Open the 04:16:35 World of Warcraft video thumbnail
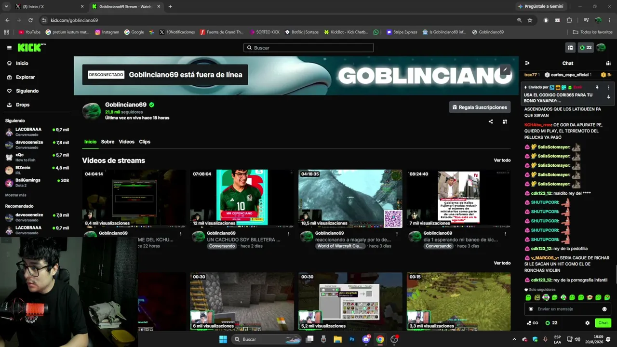 (350, 198)
